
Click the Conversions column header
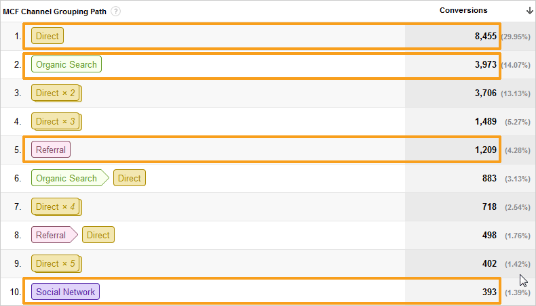[x=463, y=10]
